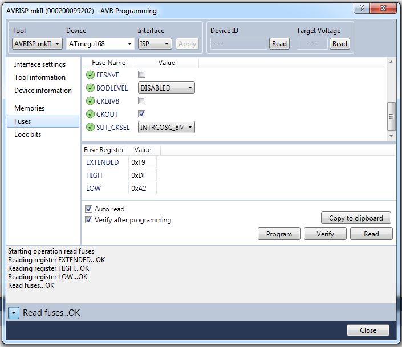Click the green check icon next to CKDIV8
Image resolution: width=402 pixels, height=347 pixels.
pos(90,101)
